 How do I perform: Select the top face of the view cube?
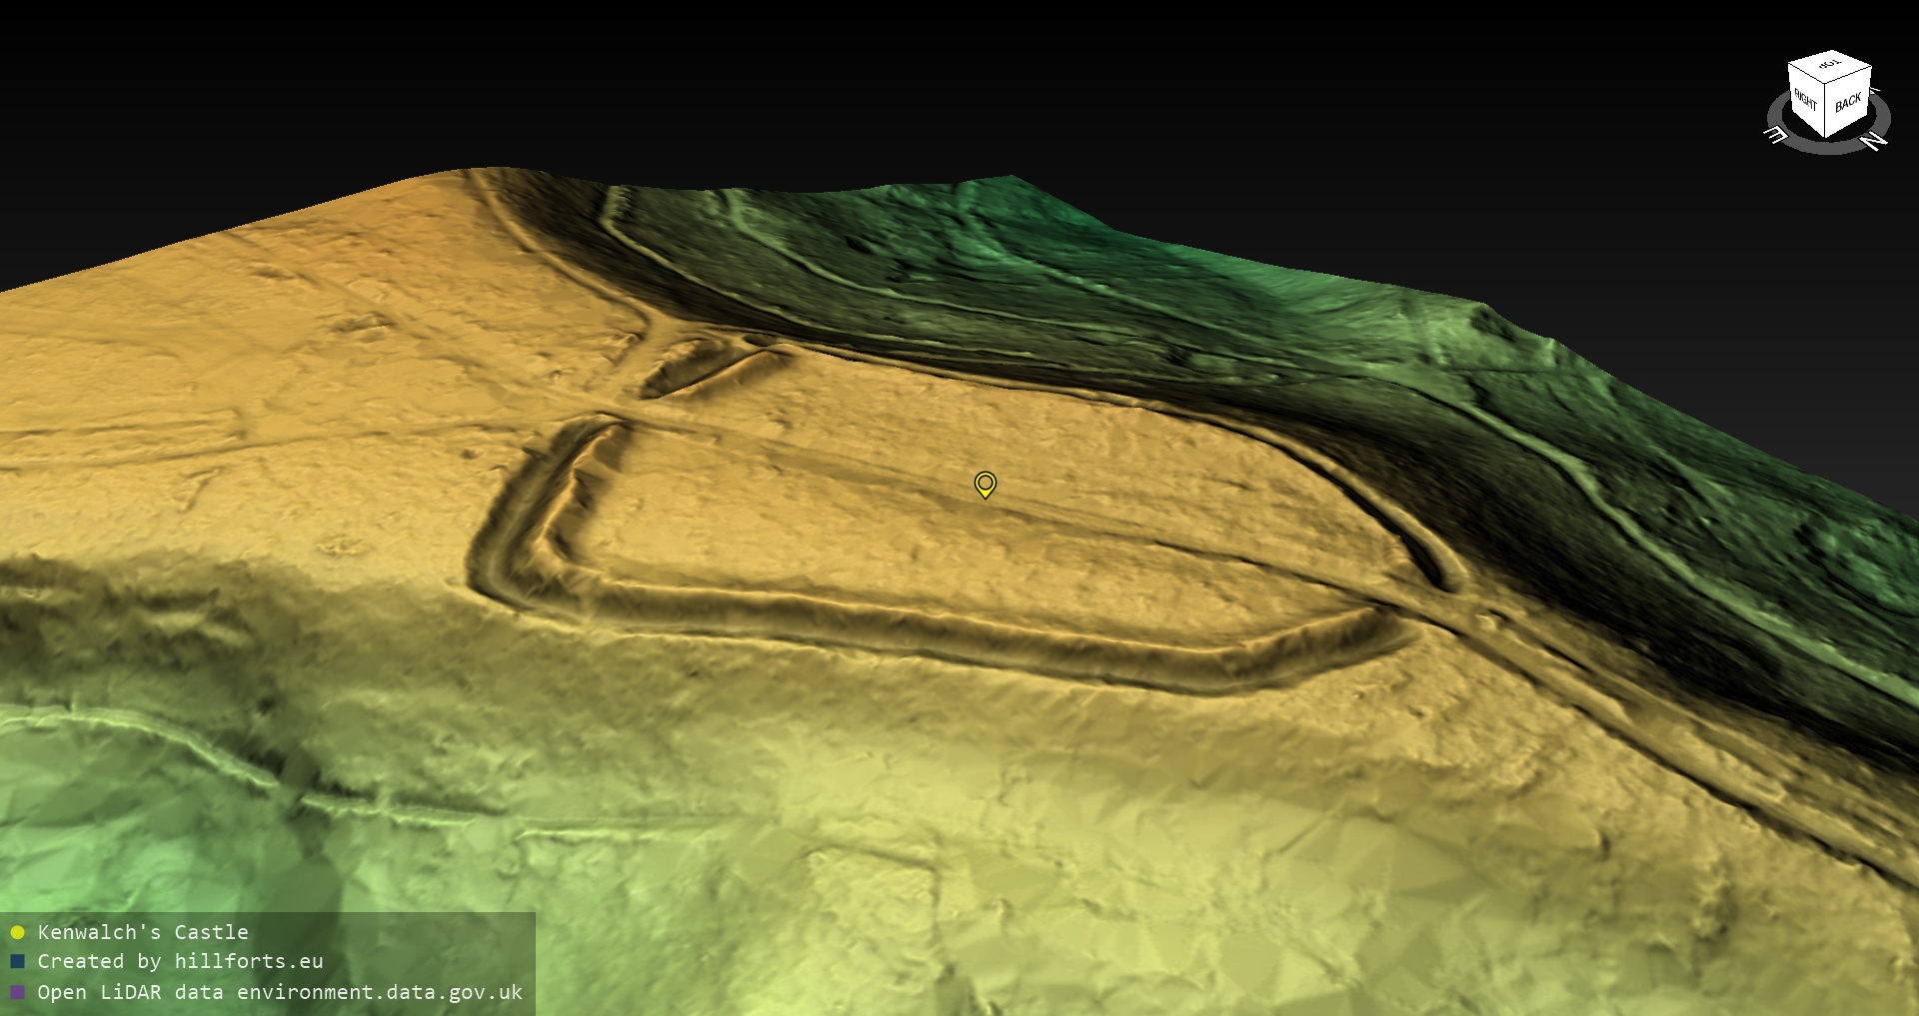tap(1830, 67)
